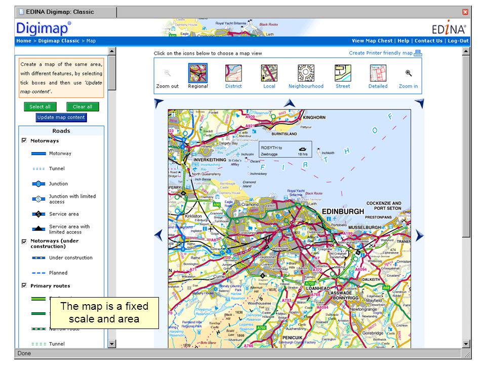Click the page icon on the browser tab

[x=21, y=12]
